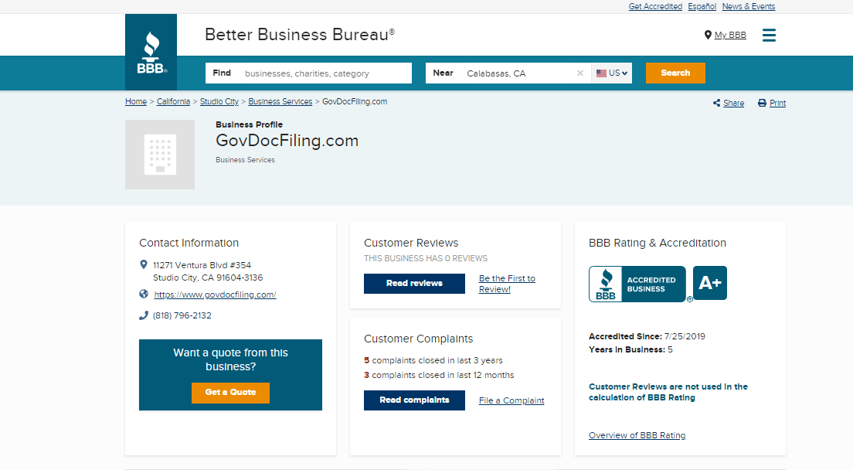Image resolution: width=853 pixels, height=470 pixels.
Task: Click the GovDocFiling.com business name heading
Action: [287, 141]
